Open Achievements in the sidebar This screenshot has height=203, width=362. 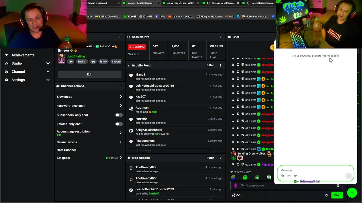[x=23, y=55]
